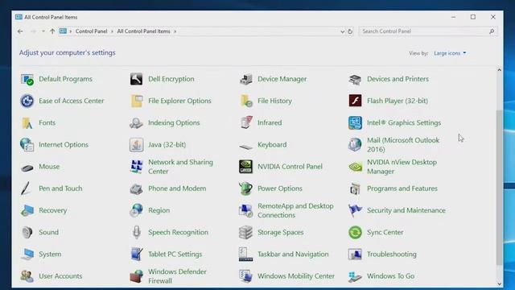Open the Sync Center icon
The width and height of the screenshot is (515, 290).
pyautogui.click(x=355, y=233)
